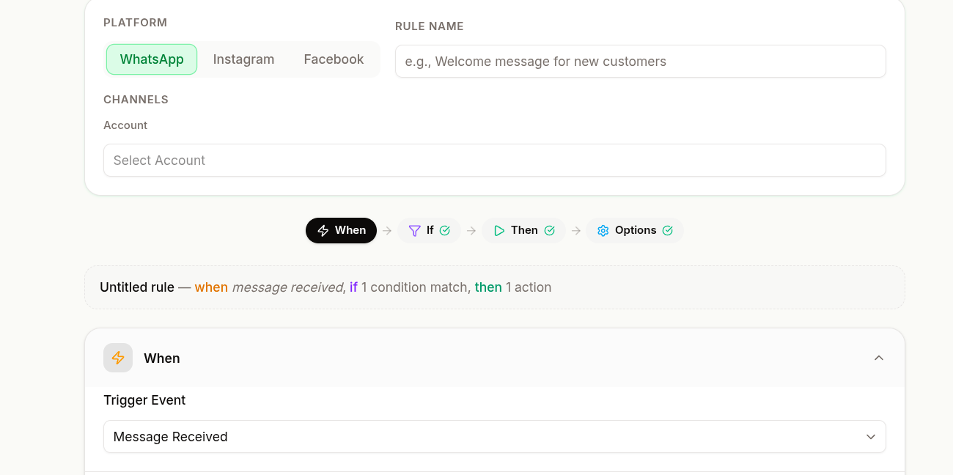Image resolution: width=953 pixels, height=475 pixels.
Task: Jump to the If step
Action: (x=429, y=231)
